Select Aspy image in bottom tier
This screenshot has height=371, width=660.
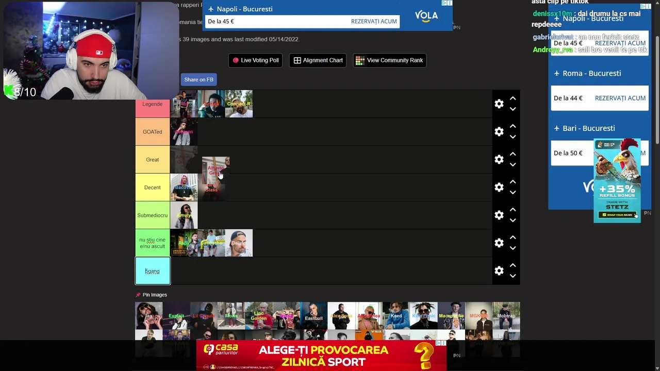click(184, 243)
